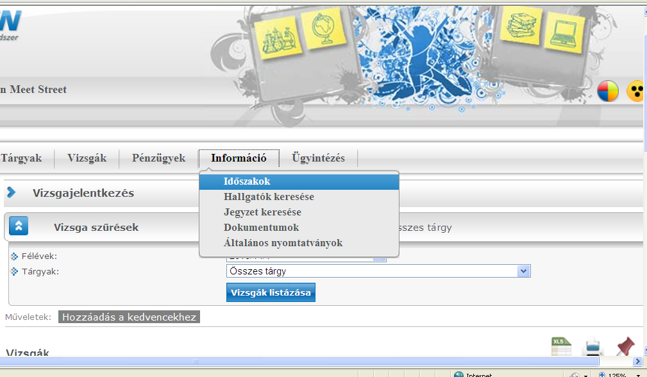Click the chemistry flasks sticky note
Screen dimensions: 647x377
(x=278, y=38)
